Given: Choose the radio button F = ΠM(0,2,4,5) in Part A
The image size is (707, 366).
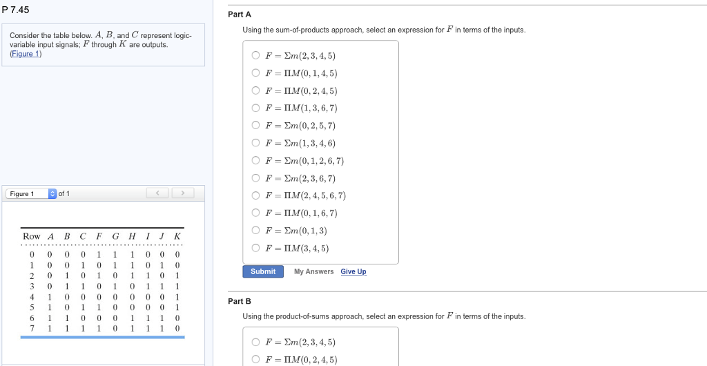Looking at the screenshot, I should [x=256, y=90].
